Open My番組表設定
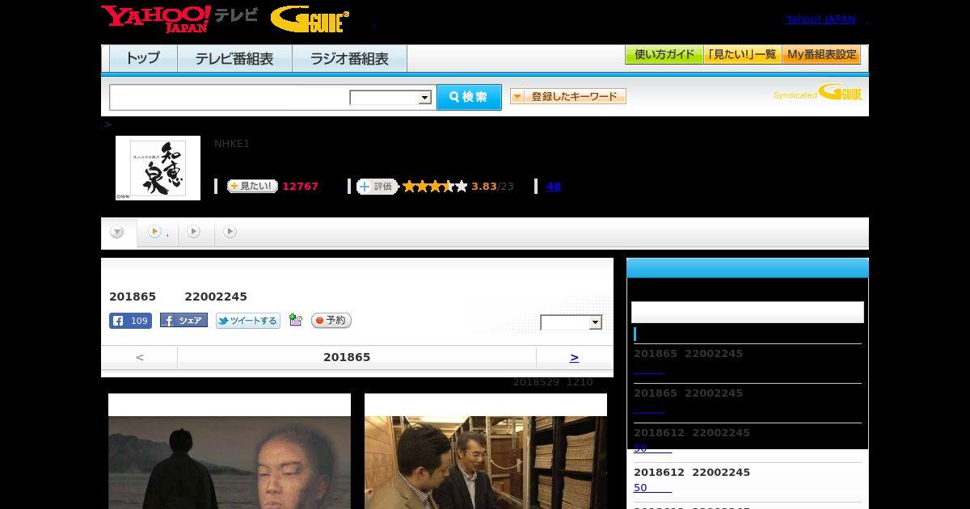Screen dimensions: 970x509 [821, 55]
